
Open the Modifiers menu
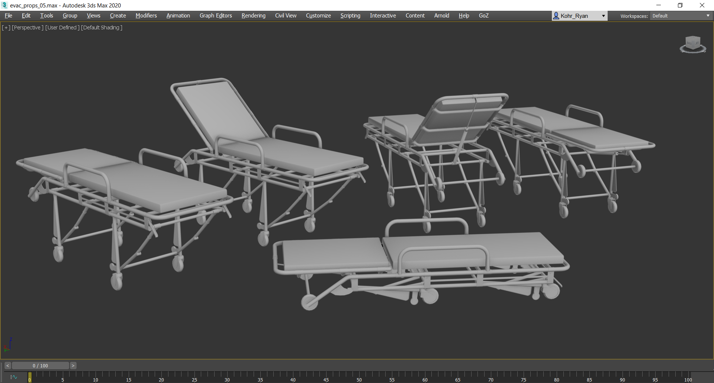click(x=146, y=16)
